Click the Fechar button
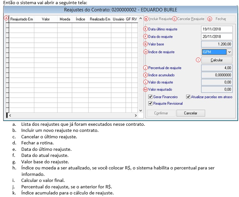The height and width of the screenshot is (197, 239). pyautogui.click(x=220, y=19)
